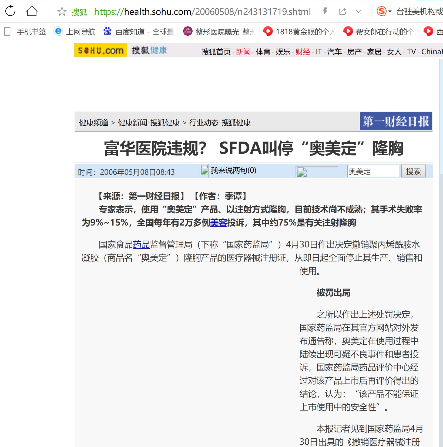Open 财经 nav link
Viewport: 443px width, 447px height.
coord(303,52)
